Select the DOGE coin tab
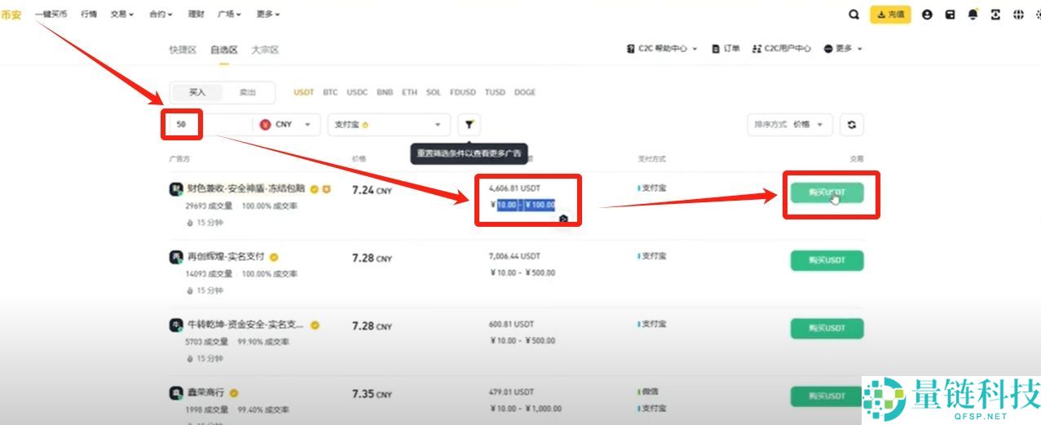This screenshot has width=1041, height=425. tap(525, 92)
